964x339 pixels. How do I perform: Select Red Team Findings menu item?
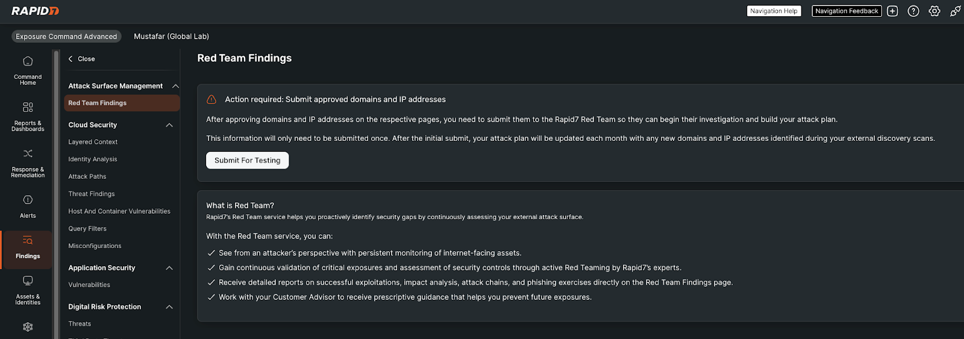[x=98, y=103]
